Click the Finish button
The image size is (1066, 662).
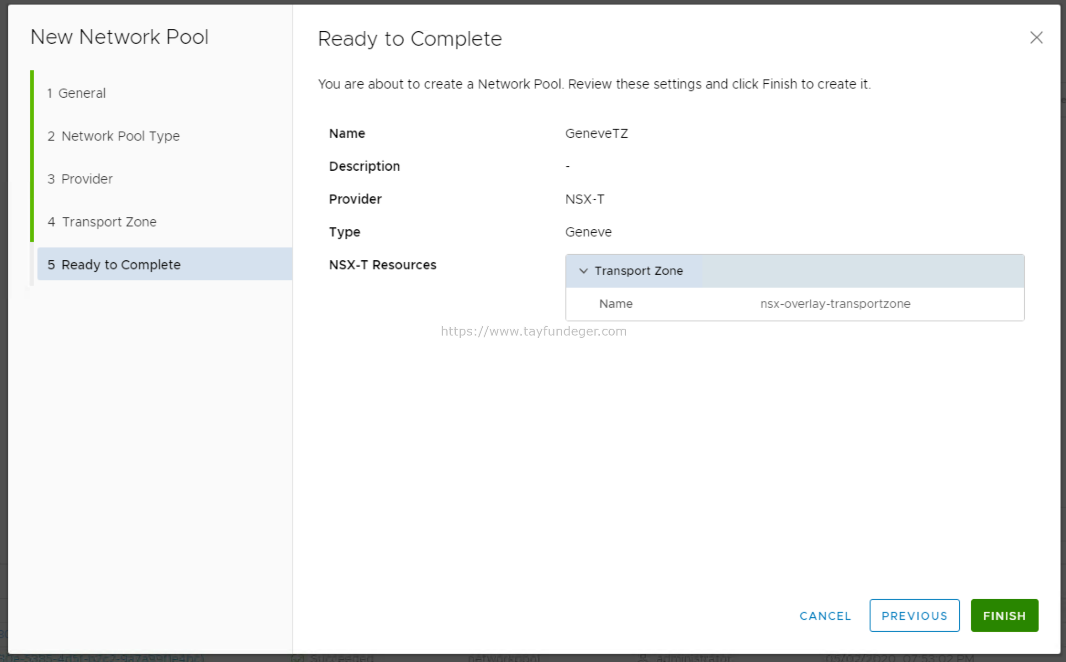point(1004,615)
